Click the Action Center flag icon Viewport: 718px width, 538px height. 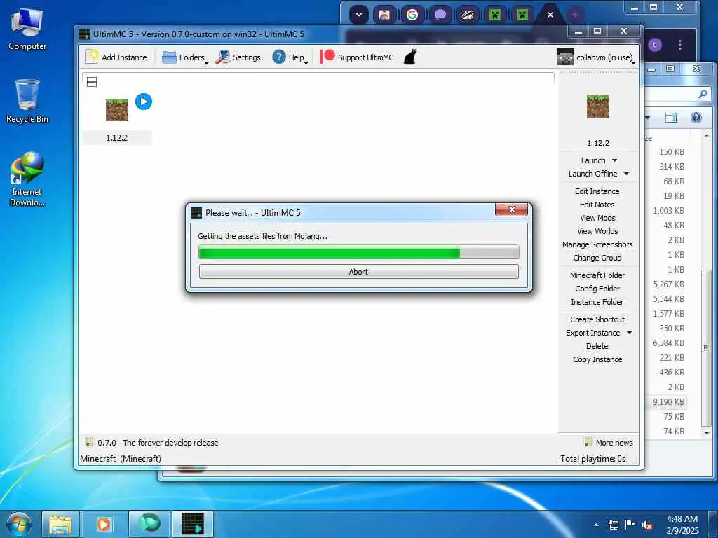630,525
